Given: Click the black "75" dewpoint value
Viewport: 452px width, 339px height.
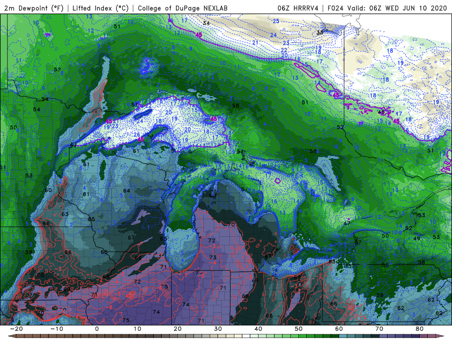Looking at the screenshot, I should (x=125, y=320).
